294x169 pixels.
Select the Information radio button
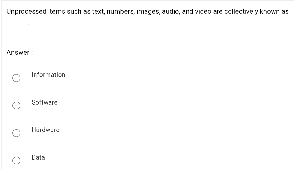16,78
